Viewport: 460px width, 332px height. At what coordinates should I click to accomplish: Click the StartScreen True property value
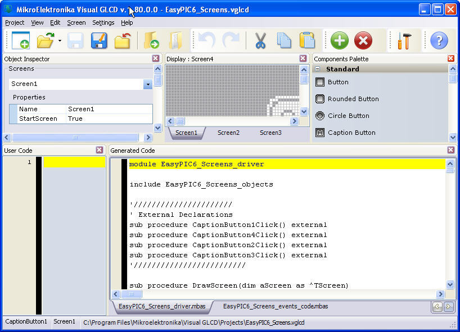[76, 118]
